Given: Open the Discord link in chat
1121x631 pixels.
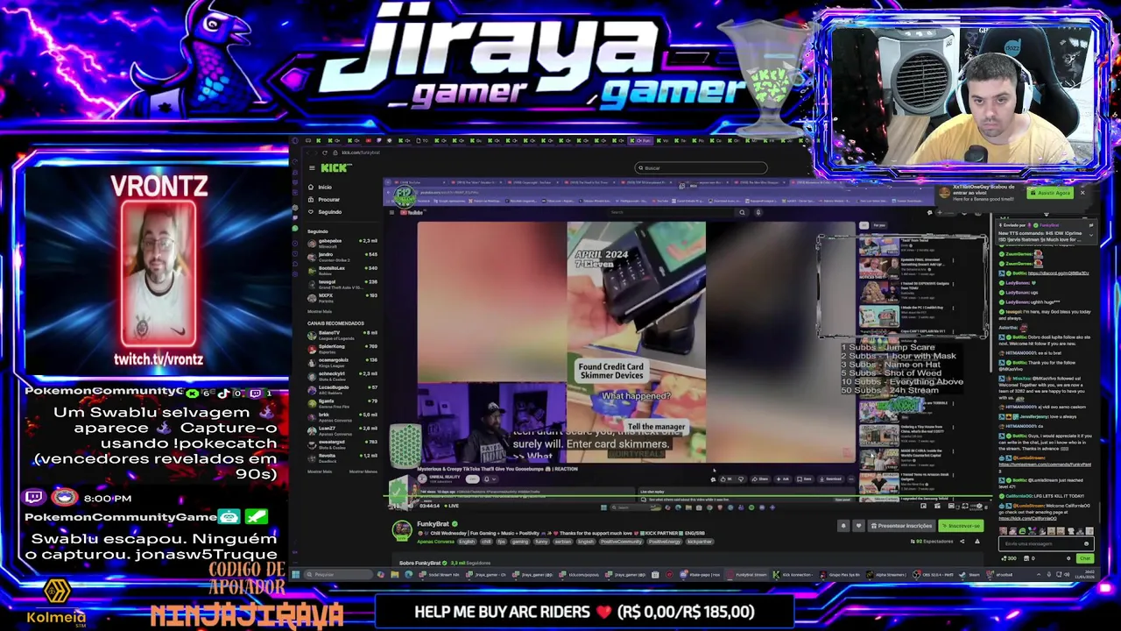Looking at the screenshot, I should coord(1058,273).
